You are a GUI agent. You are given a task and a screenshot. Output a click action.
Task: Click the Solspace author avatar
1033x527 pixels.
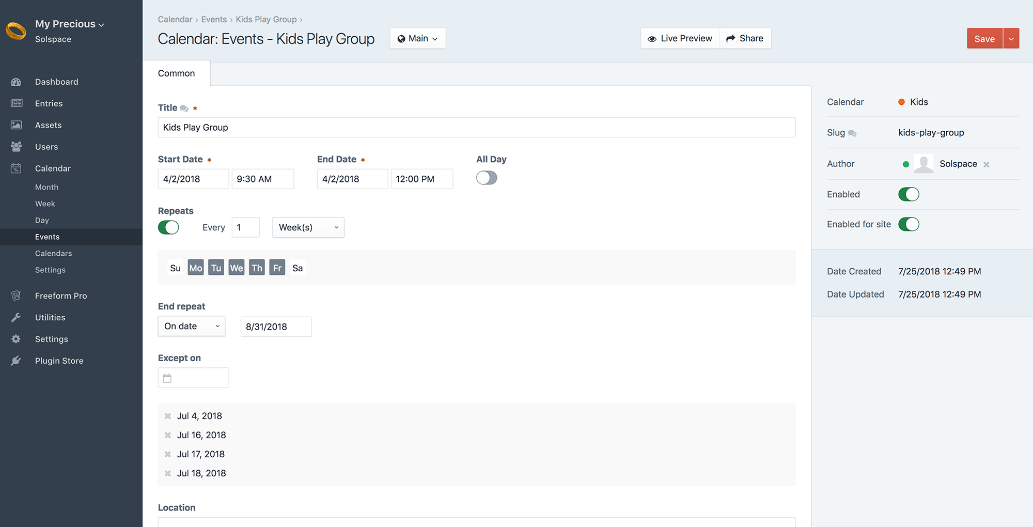click(924, 164)
